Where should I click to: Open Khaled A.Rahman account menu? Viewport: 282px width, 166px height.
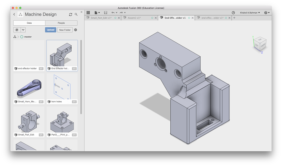250,13
